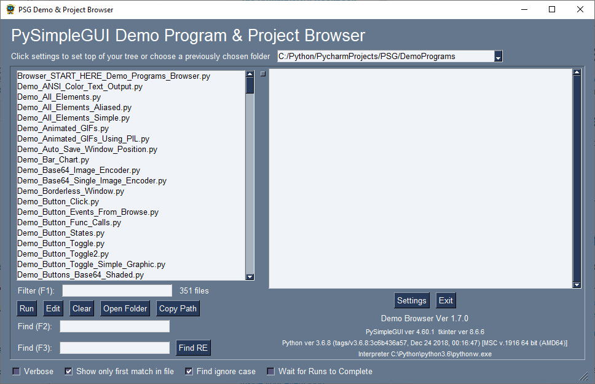Screen dimensions: 595x384
Task: Uncheck Show only first match in file
Action: point(69,371)
